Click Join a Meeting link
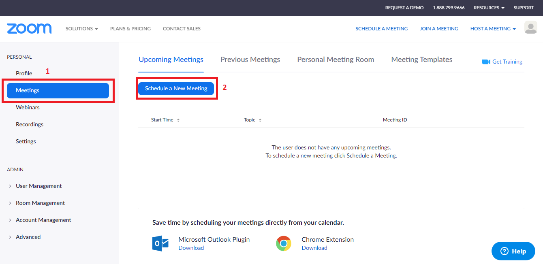Screen dimensions: 543x264 [439, 29]
